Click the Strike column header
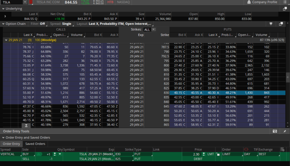The image size is (290, 166). click(165, 35)
